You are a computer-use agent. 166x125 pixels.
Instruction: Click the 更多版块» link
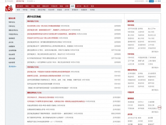click(x=12, y=67)
